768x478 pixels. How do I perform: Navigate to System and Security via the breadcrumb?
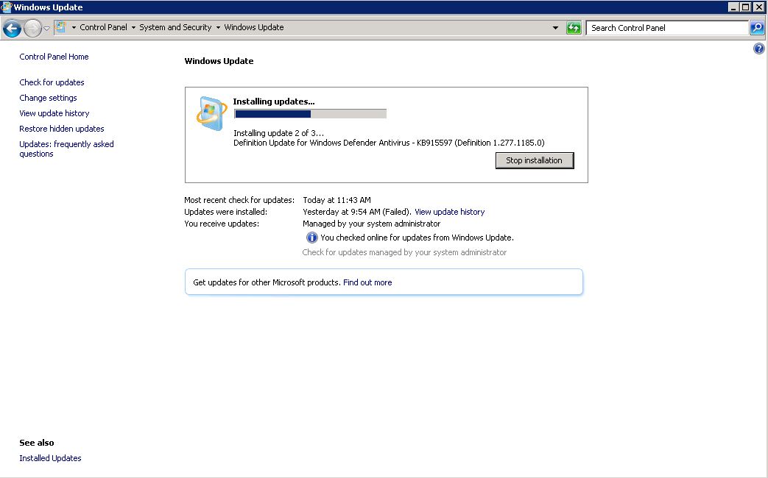click(175, 26)
